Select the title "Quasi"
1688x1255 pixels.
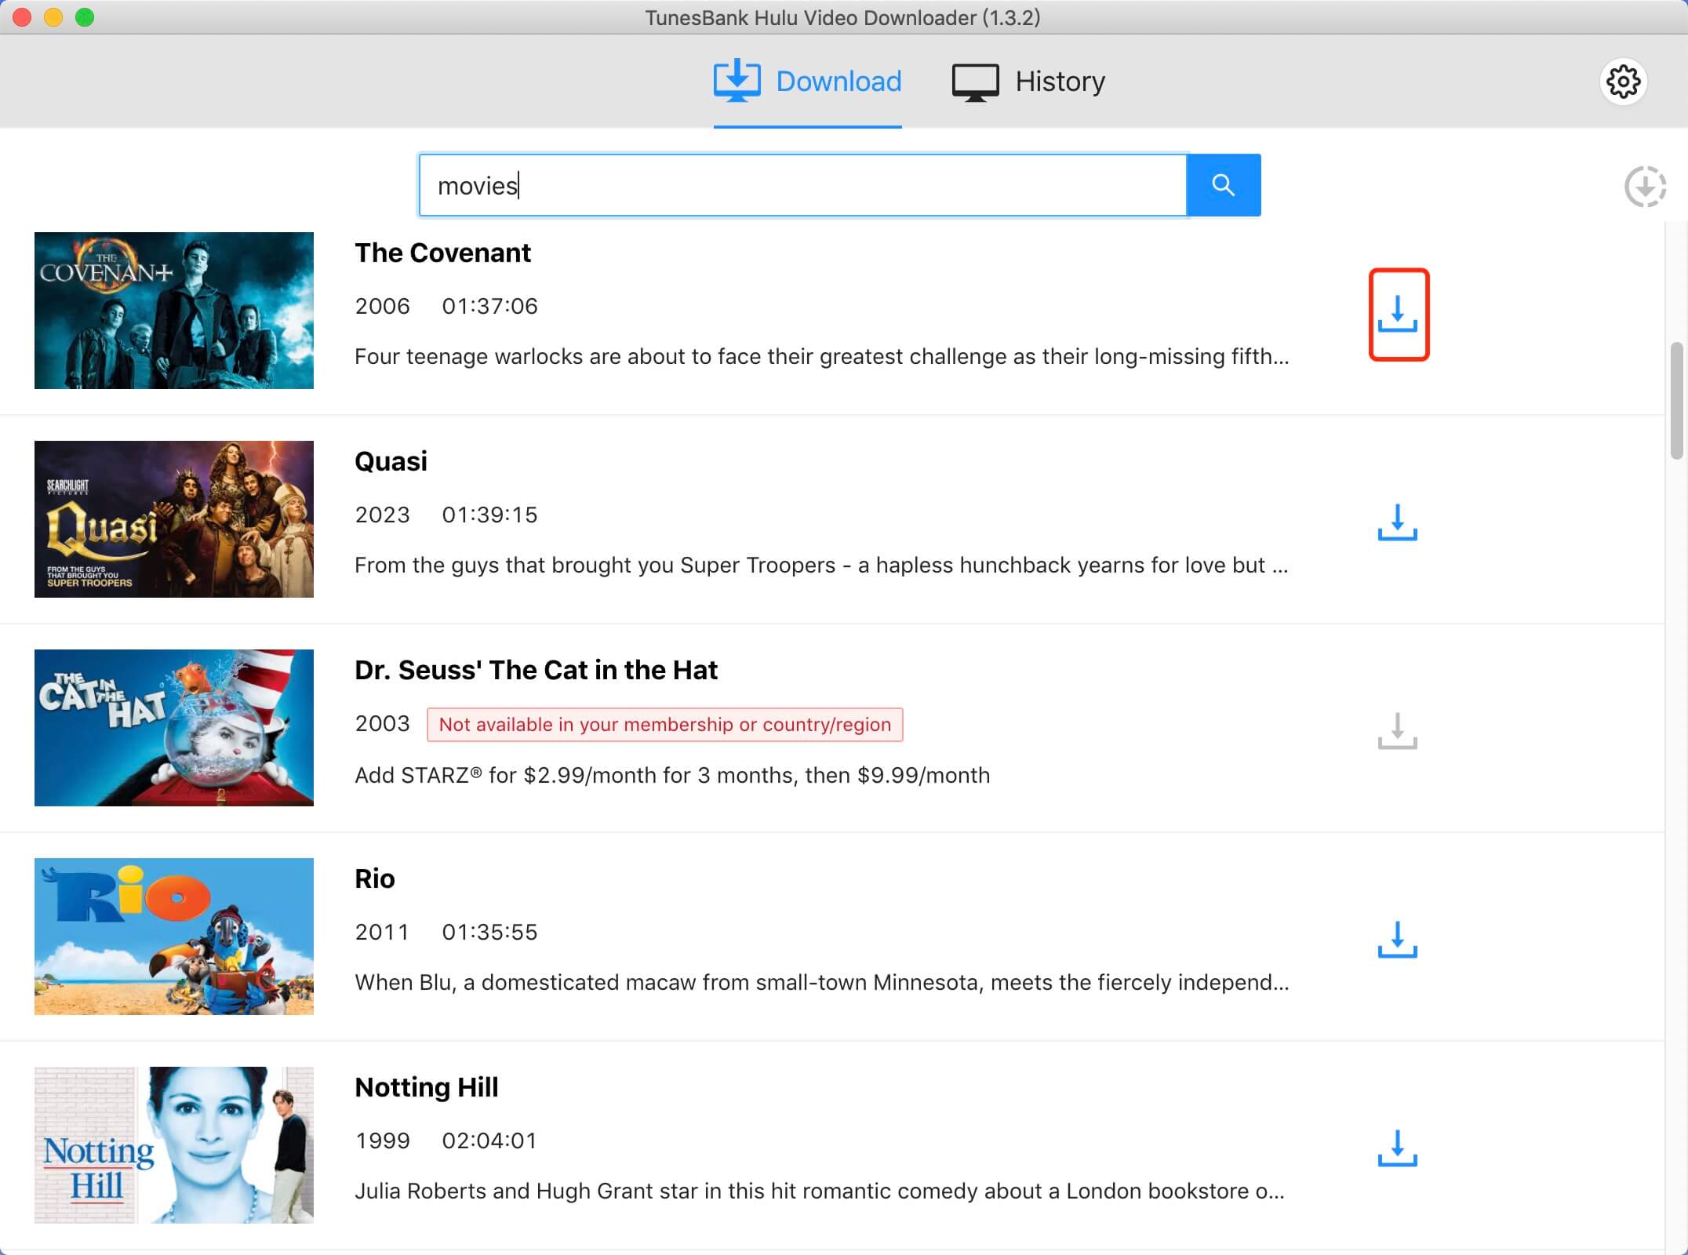(391, 462)
